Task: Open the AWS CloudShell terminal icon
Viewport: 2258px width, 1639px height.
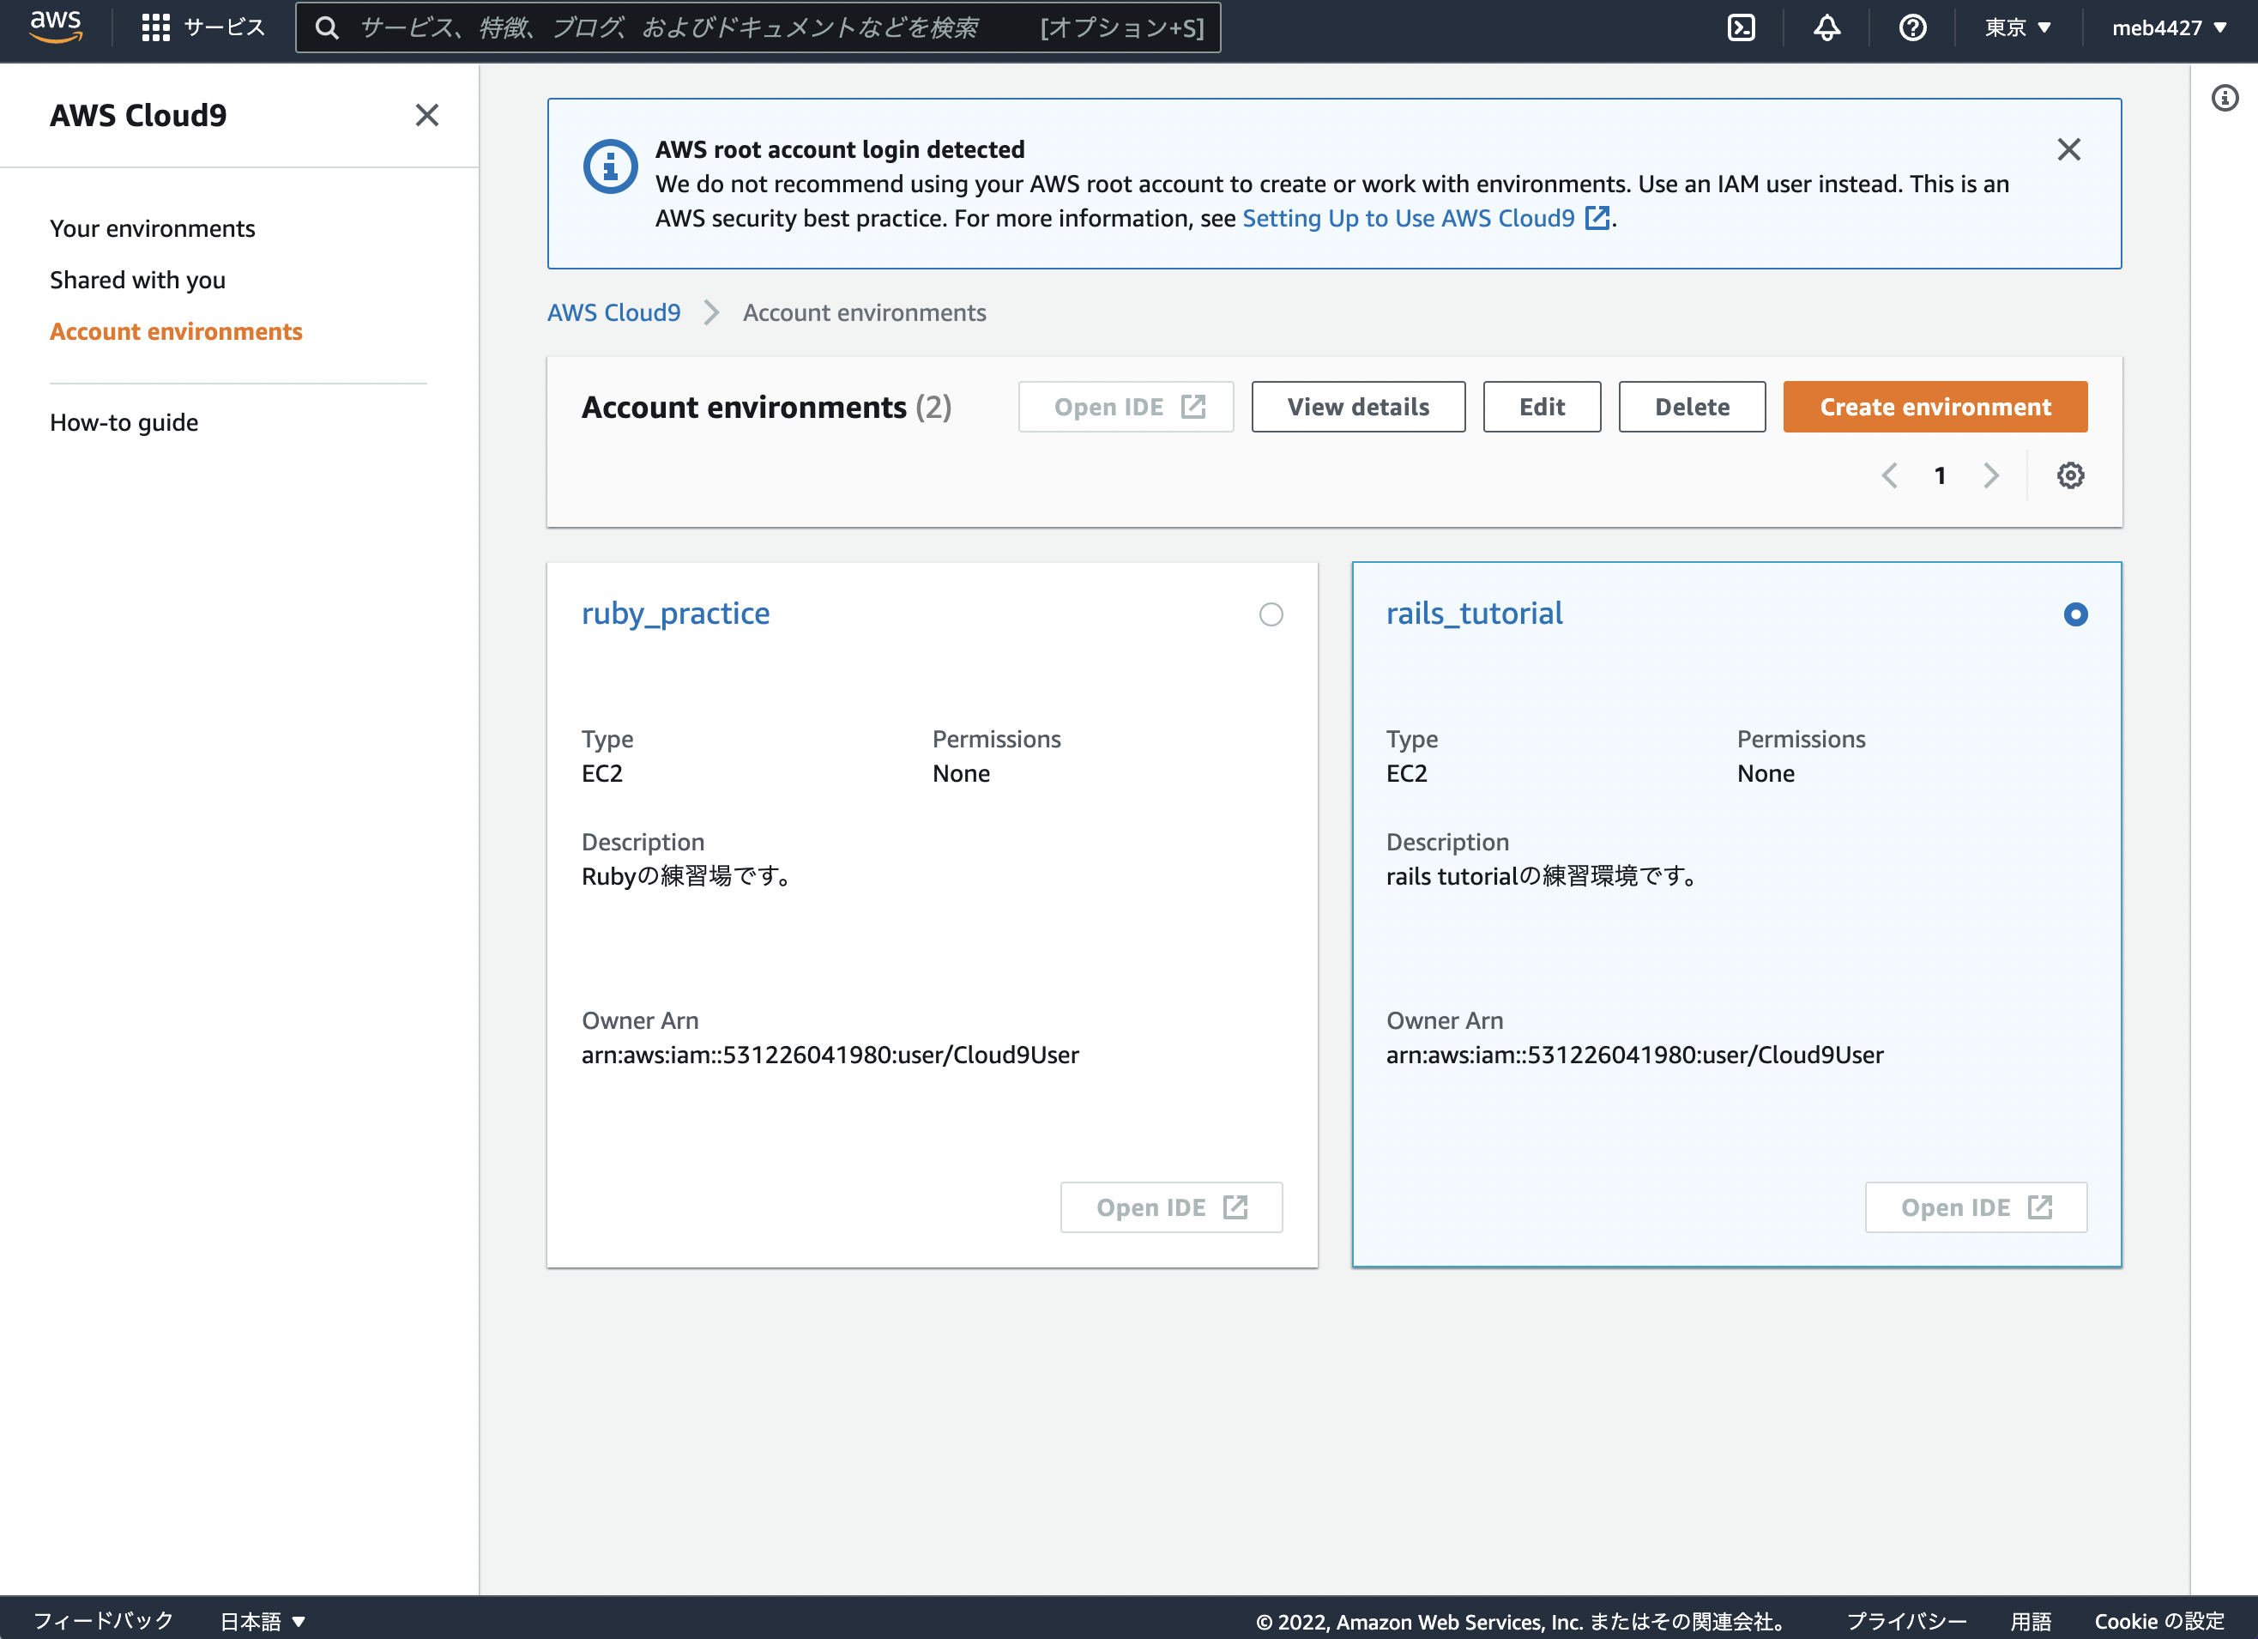Action: [1742, 27]
